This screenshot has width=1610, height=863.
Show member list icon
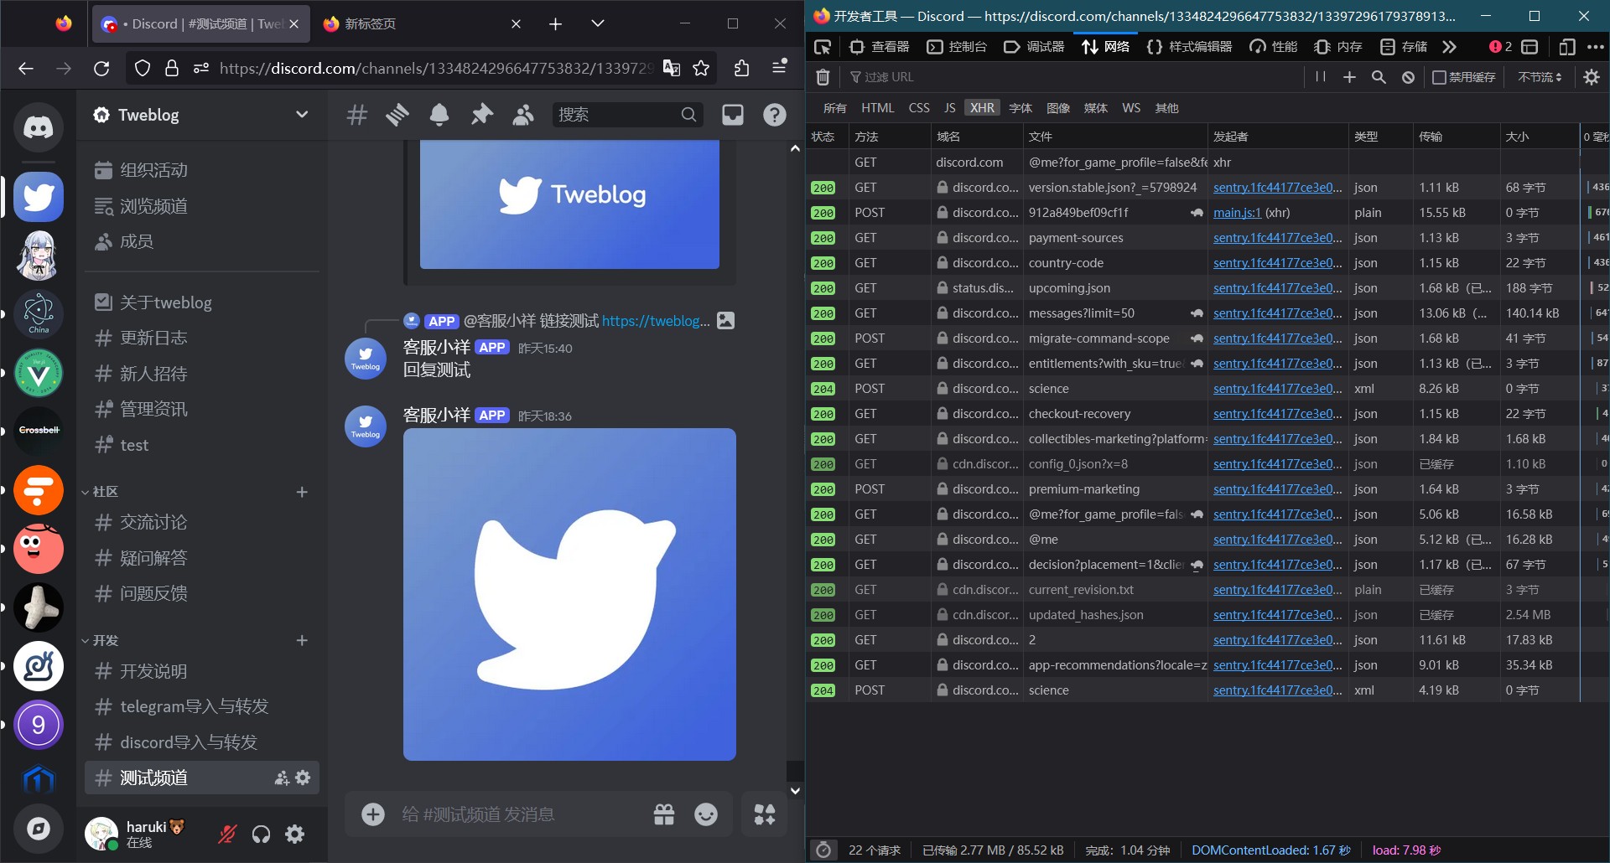click(523, 115)
